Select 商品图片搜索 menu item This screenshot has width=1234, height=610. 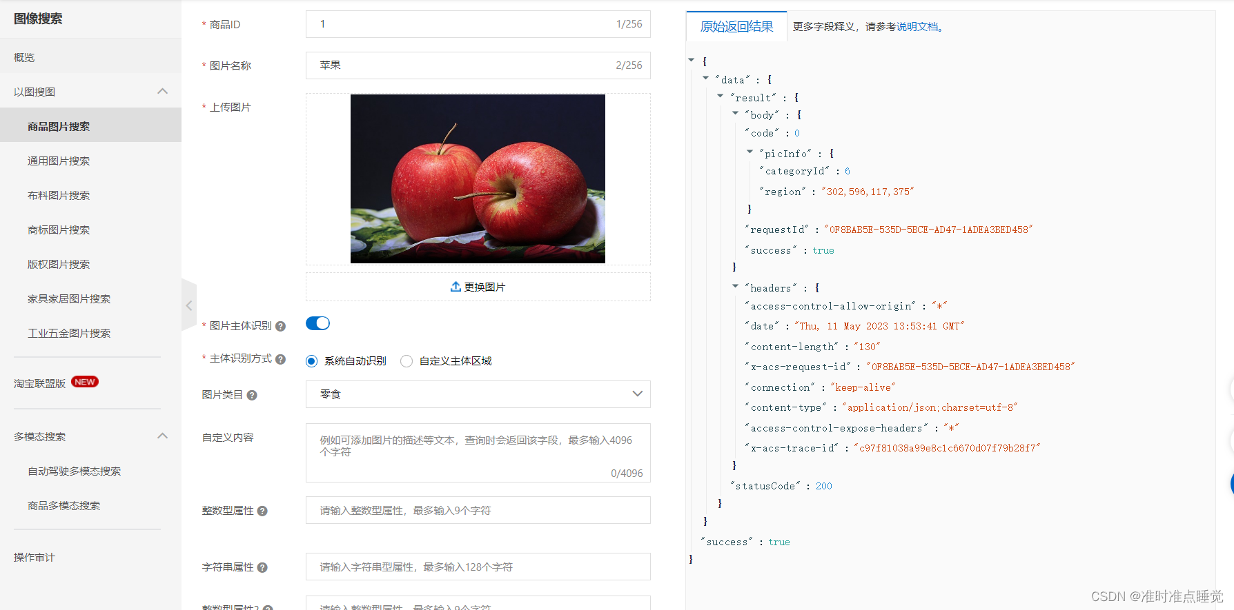tap(90, 126)
